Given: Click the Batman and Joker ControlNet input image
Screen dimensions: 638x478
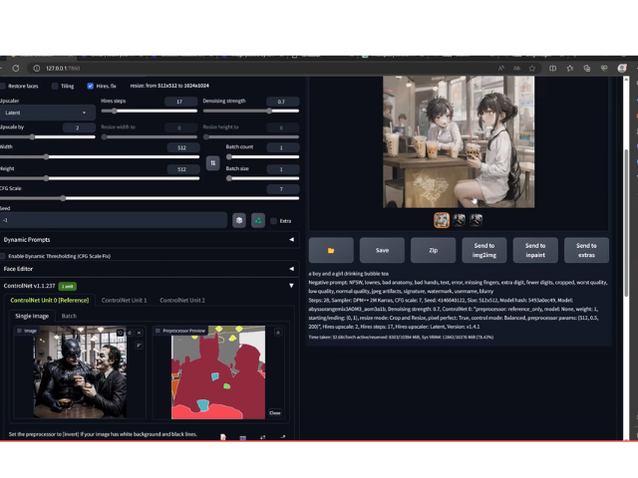Looking at the screenshot, I should tap(80, 371).
